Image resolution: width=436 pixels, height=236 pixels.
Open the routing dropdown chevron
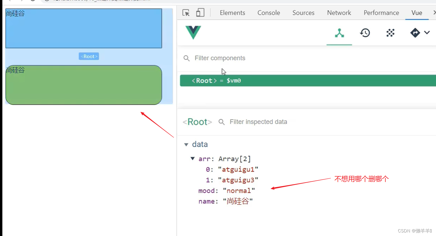click(x=427, y=32)
